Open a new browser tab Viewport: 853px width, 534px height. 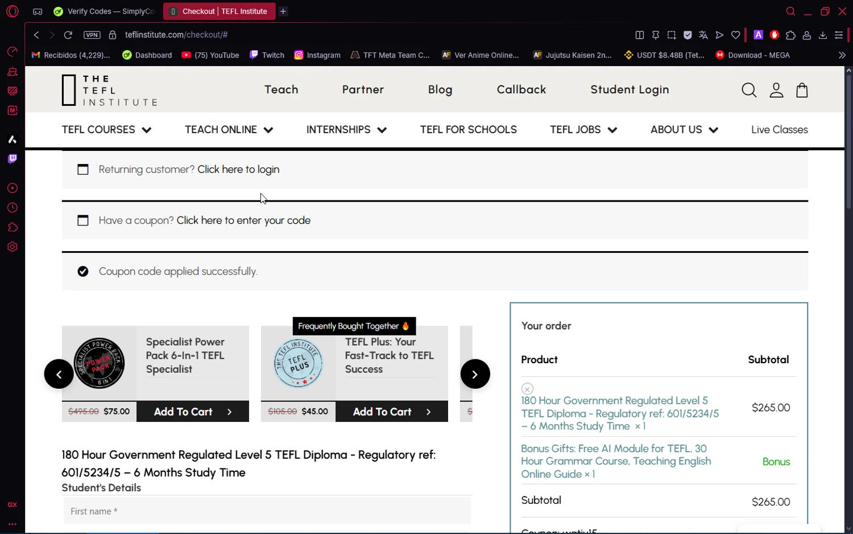click(283, 11)
